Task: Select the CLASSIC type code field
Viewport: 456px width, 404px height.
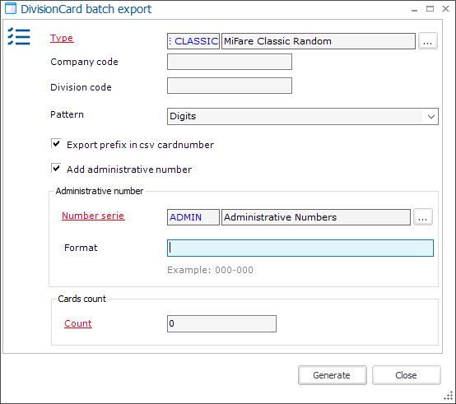Action: click(193, 41)
